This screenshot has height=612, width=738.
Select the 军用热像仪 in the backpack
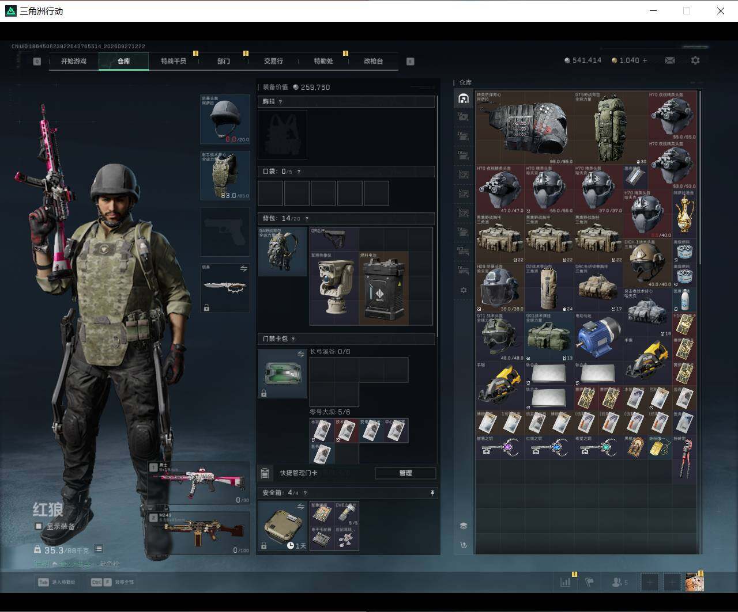coord(334,288)
